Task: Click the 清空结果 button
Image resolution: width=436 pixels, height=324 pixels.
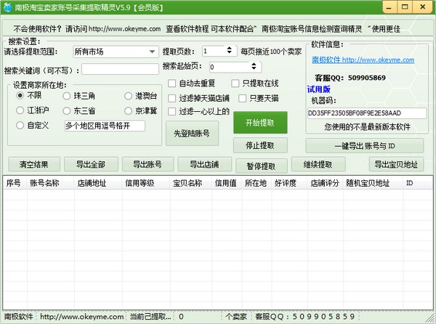Action: [x=33, y=163]
